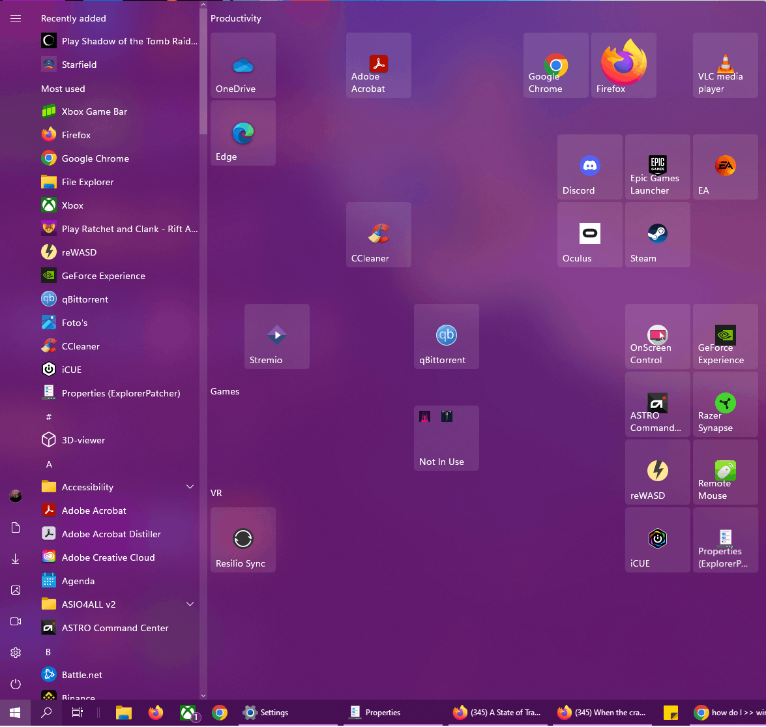766x727 pixels.
Task: Click the scroll-down arrow on the app list scrollbar
Action: pos(203,695)
